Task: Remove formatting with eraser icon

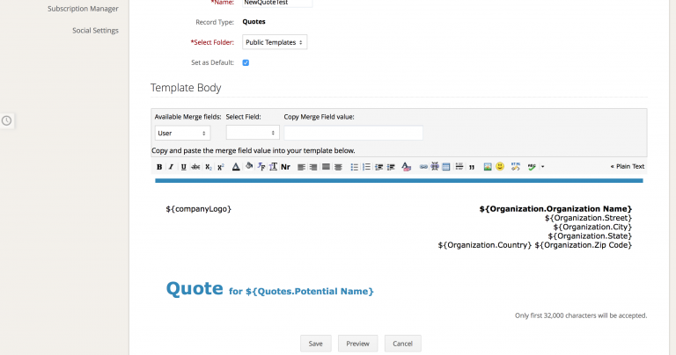Action: coord(406,167)
